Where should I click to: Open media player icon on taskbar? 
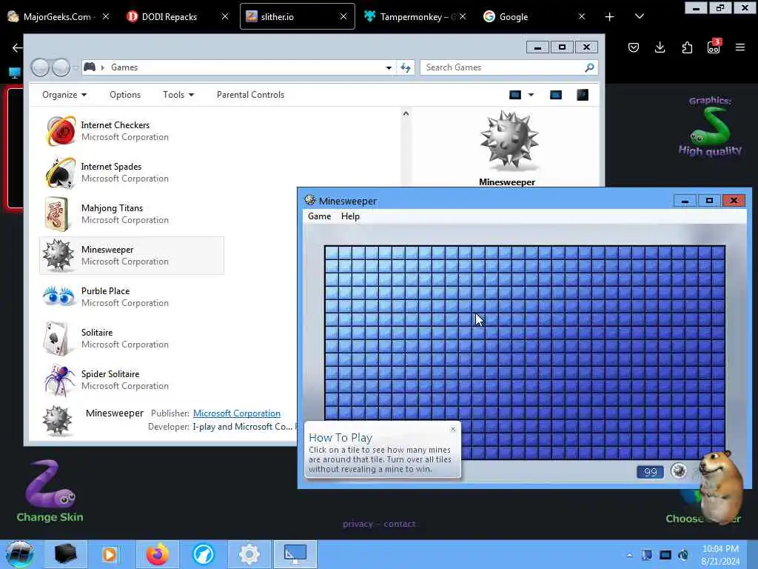110,554
